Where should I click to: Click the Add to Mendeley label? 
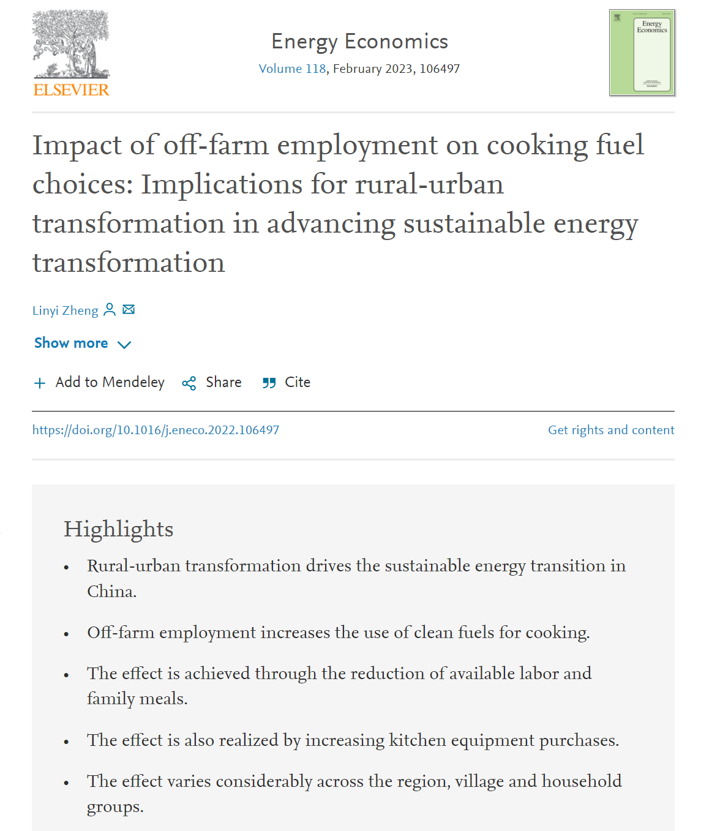click(x=110, y=382)
